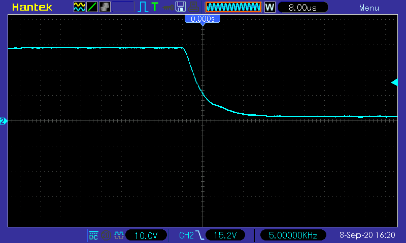Image resolution: width=406 pixels, height=243 pixels.
Task: Click the empty status box in toolbar
Action: click(123, 7)
